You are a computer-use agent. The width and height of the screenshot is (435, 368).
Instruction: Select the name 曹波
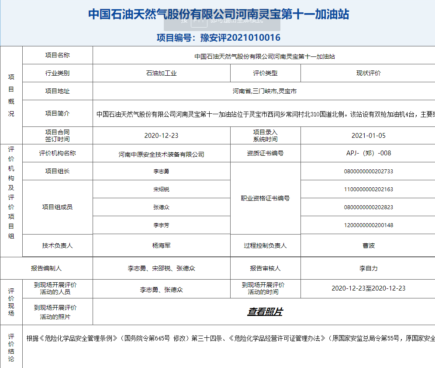tap(369, 245)
